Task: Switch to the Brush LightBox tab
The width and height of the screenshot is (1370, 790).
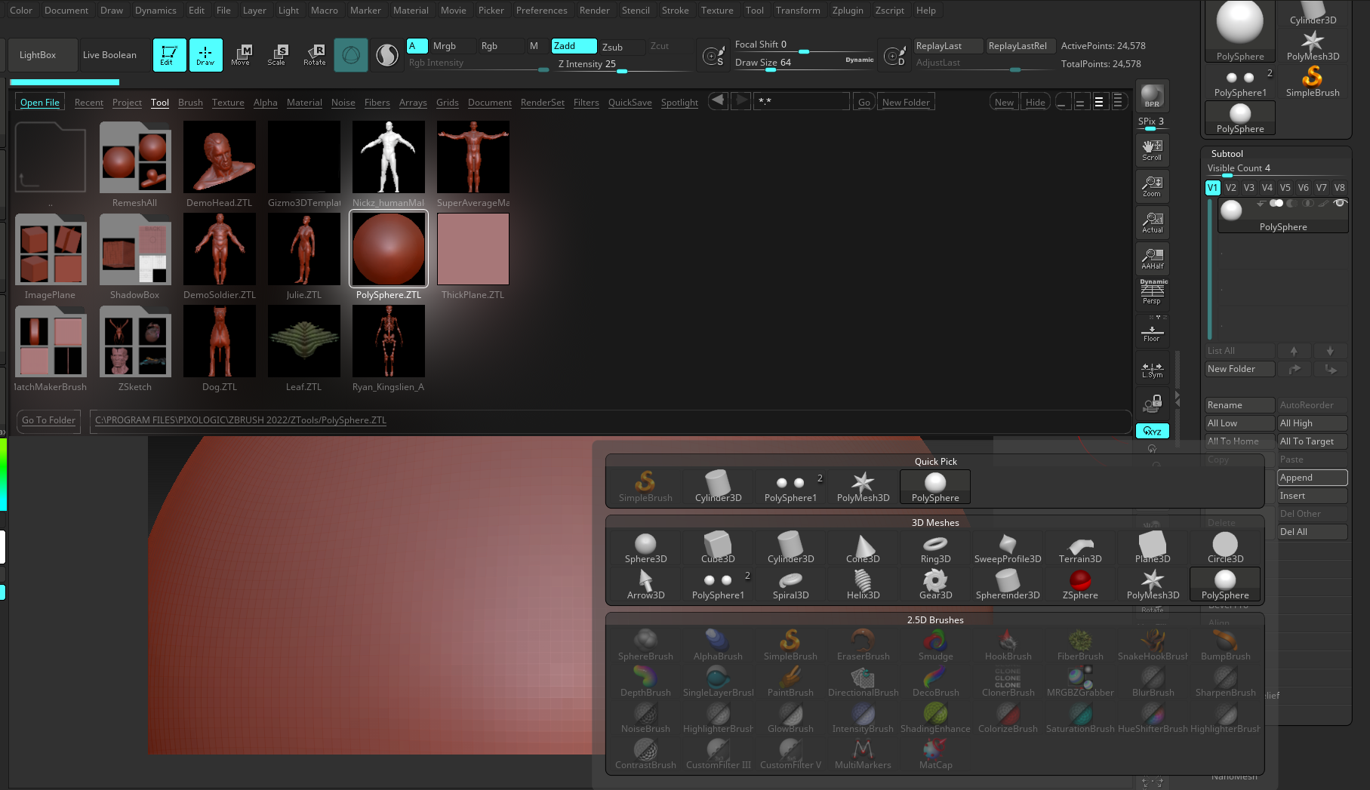Action: [190, 103]
